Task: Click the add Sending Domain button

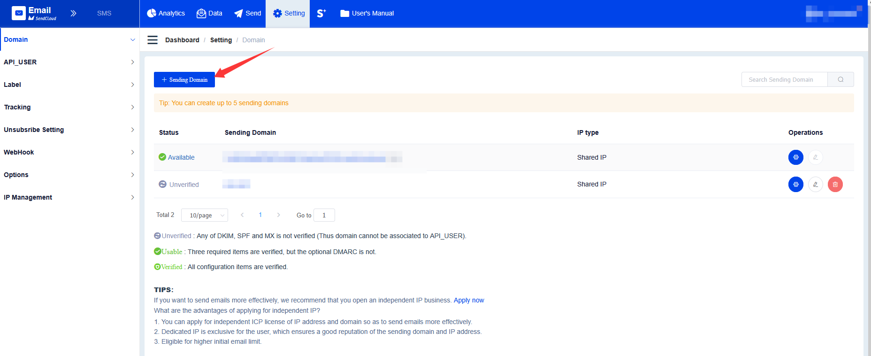Action: click(184, 80)
